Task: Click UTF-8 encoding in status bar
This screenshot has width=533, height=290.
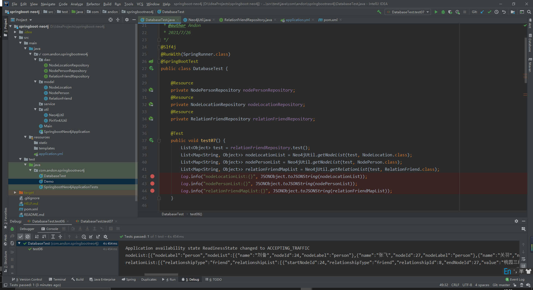Action: pos(467,285)
